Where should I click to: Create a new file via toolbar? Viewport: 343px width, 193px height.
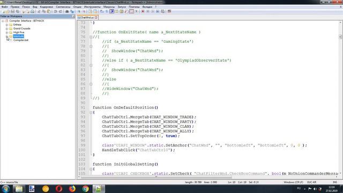[x=3, y=11]
